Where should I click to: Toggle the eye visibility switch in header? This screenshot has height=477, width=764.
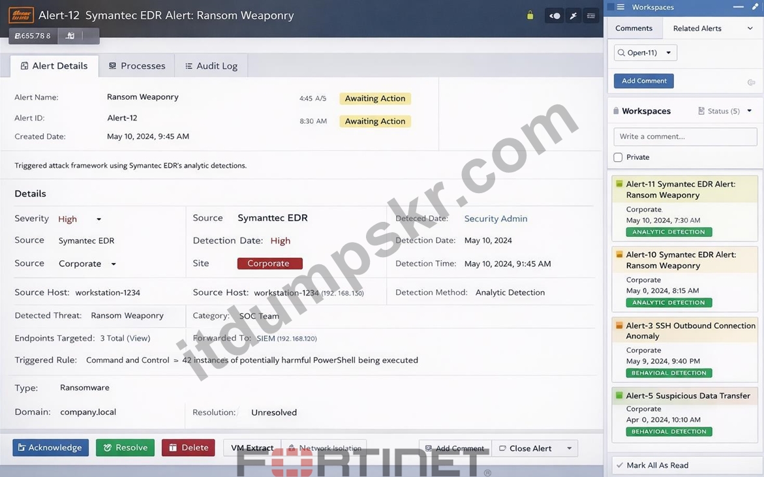click(x=555, y=16)
